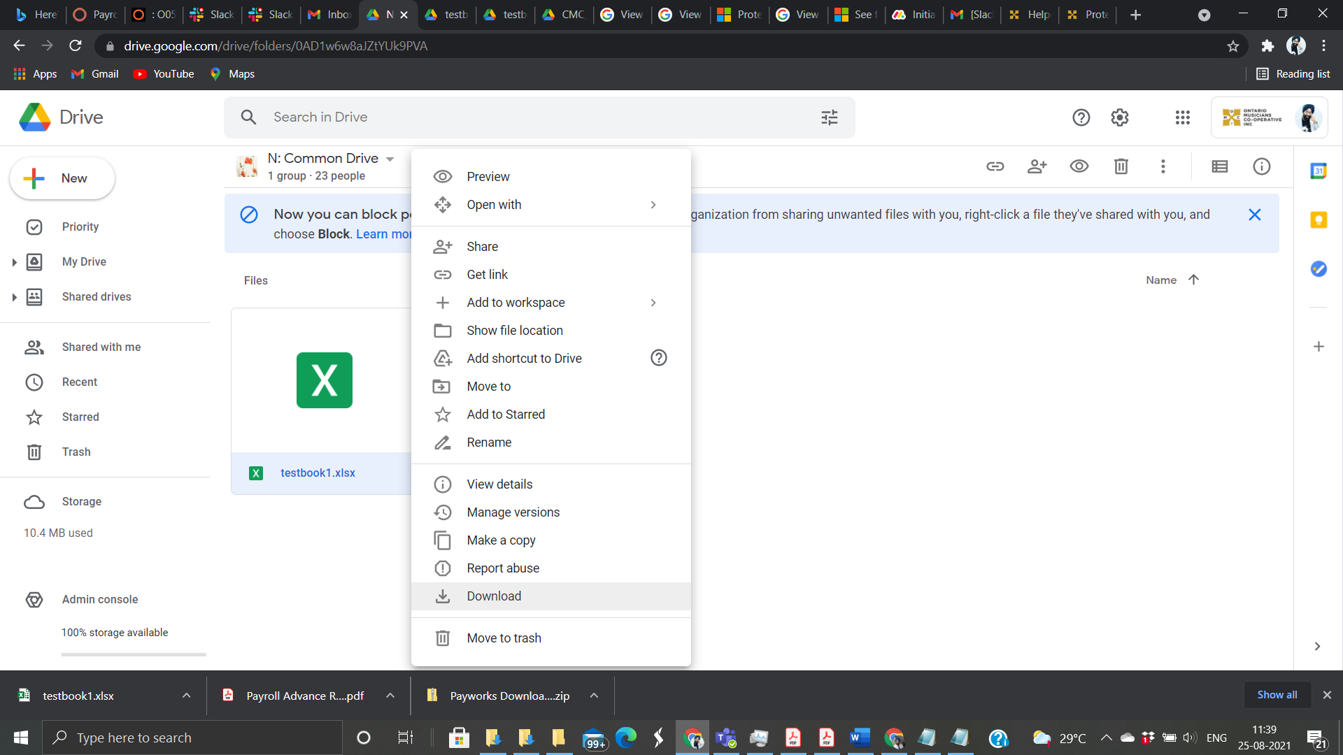
Task: Bookmark this page star icon
Action: coord(1233,46)
